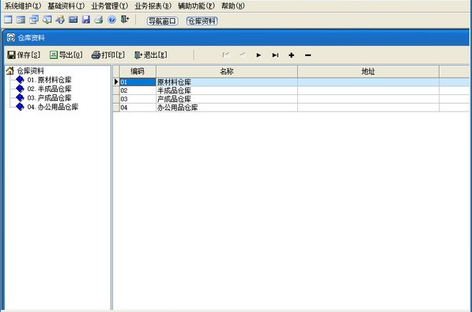The width and height of the screenshot is (472, 312).
Task: Click the row selector for row 02
Action: (x=116, y=90)
